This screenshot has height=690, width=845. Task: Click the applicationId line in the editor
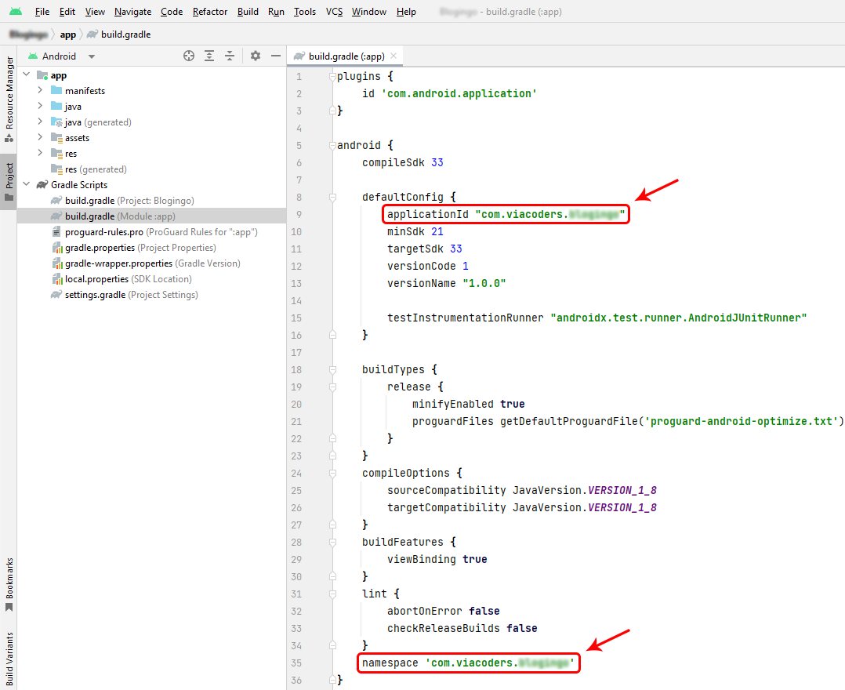[506, 214]
